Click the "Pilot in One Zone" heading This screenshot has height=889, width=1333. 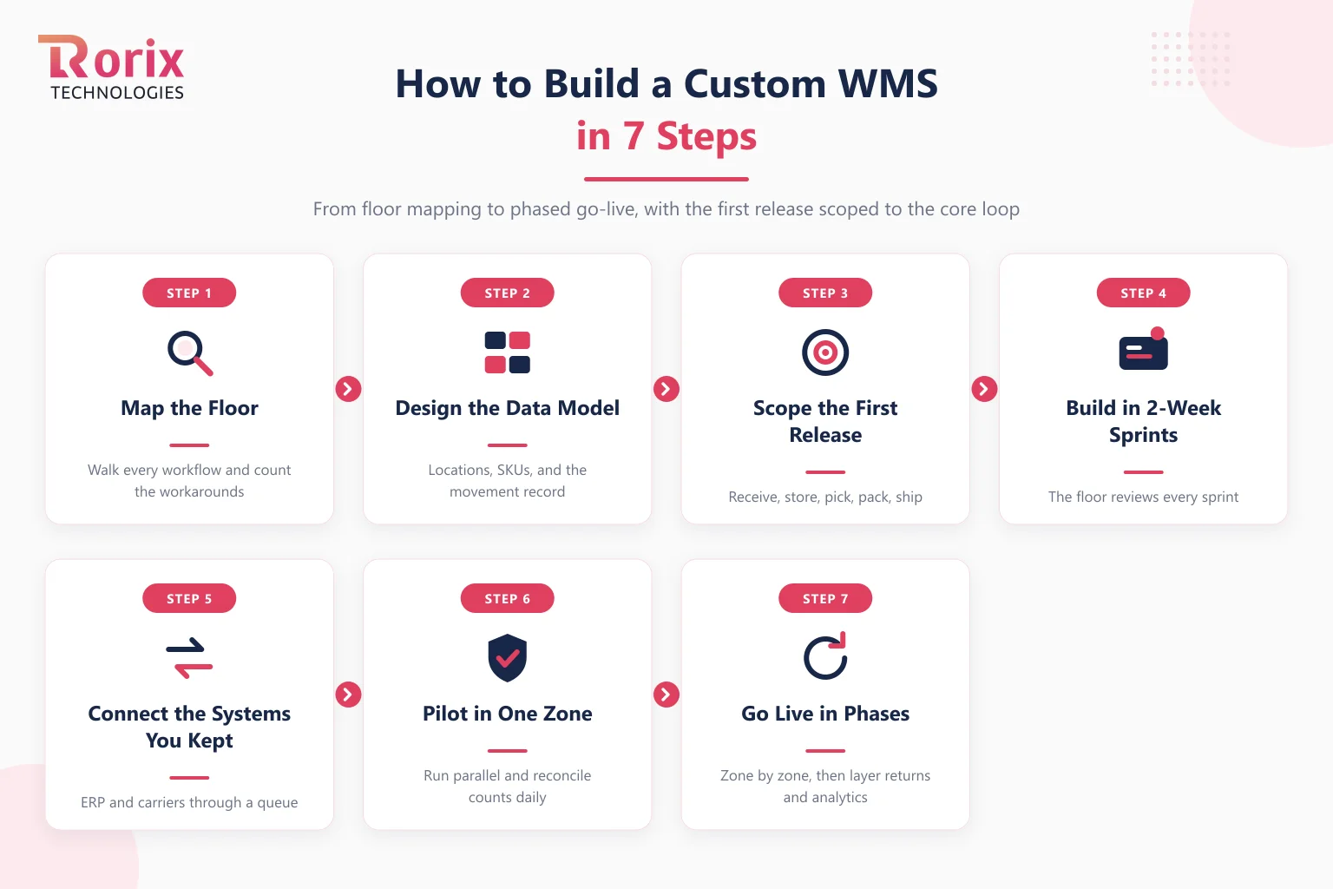[x=508, y=714]
